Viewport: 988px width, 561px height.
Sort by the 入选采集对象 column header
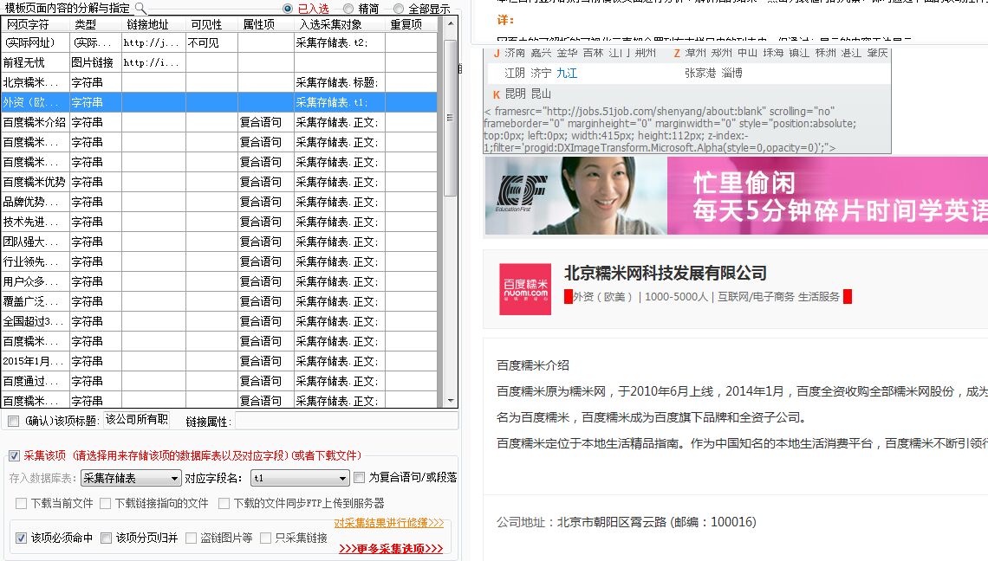[330, 24]
